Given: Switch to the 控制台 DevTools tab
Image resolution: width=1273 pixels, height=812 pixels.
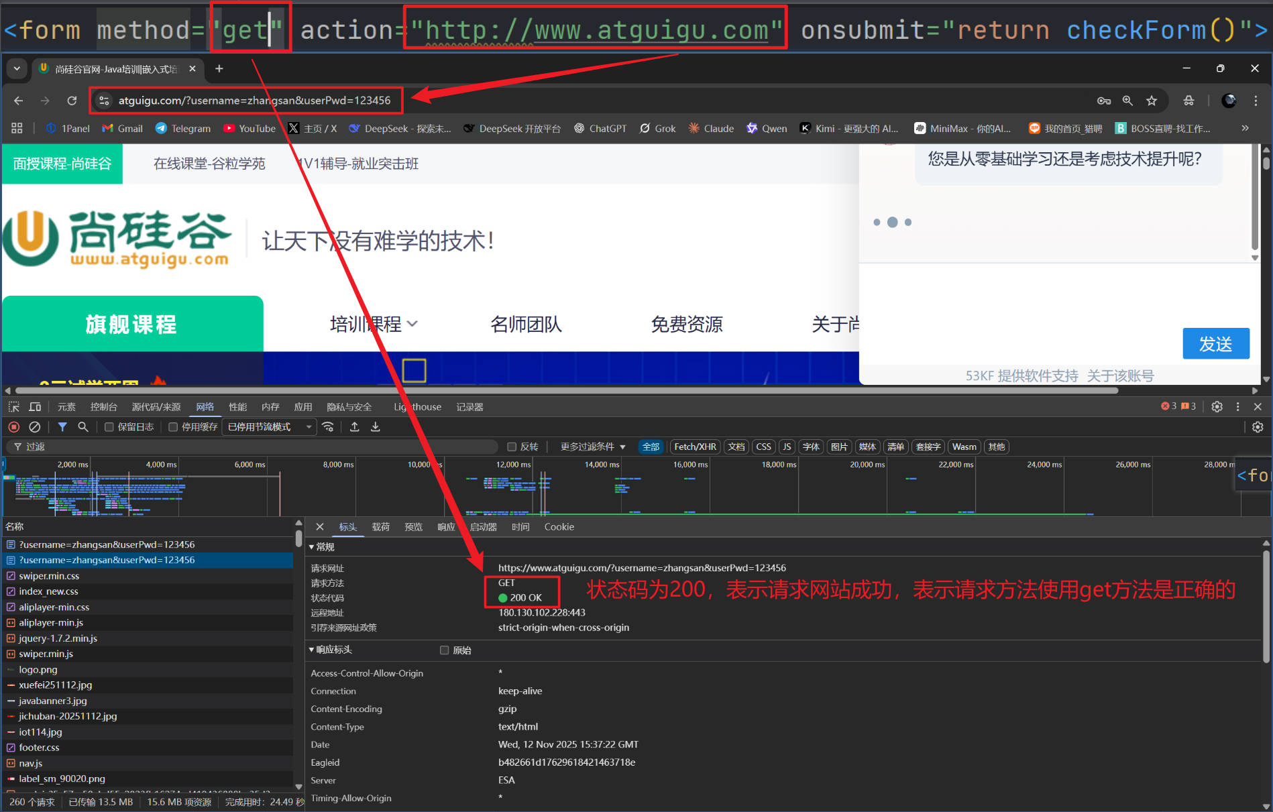Looking at the screenshot, I should (x=103, y=407).
